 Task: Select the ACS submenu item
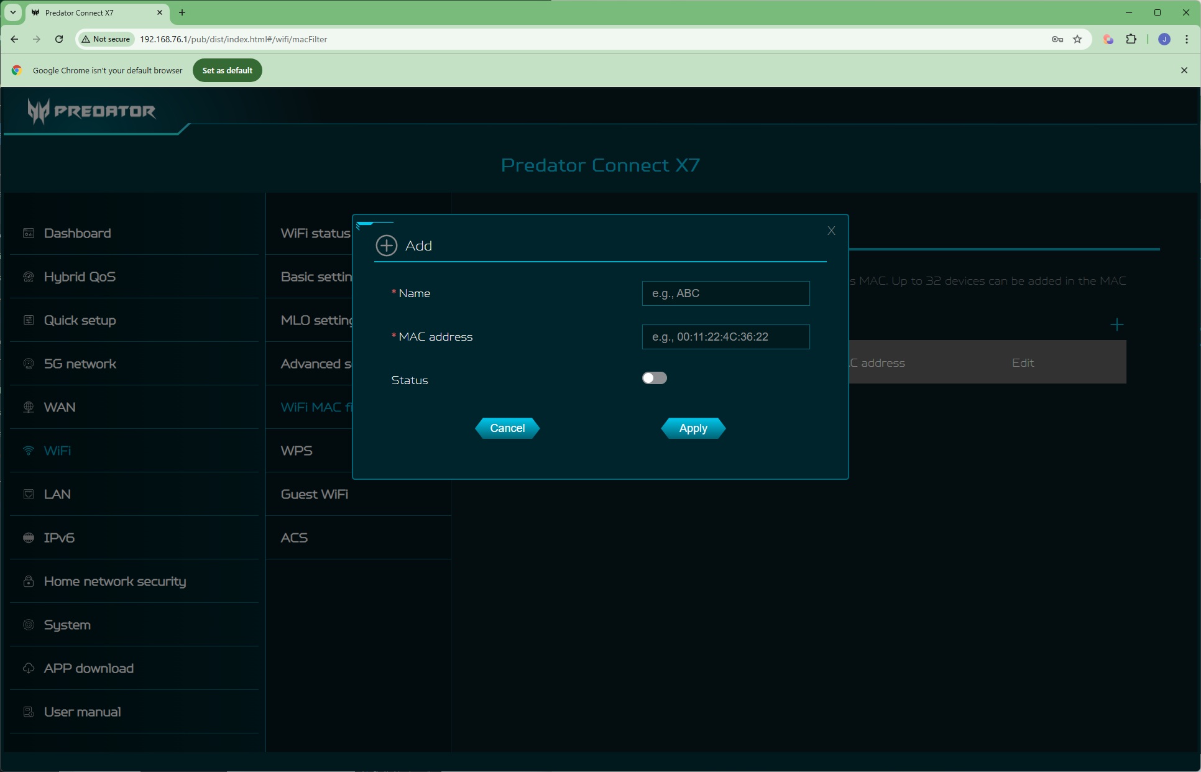294,538
